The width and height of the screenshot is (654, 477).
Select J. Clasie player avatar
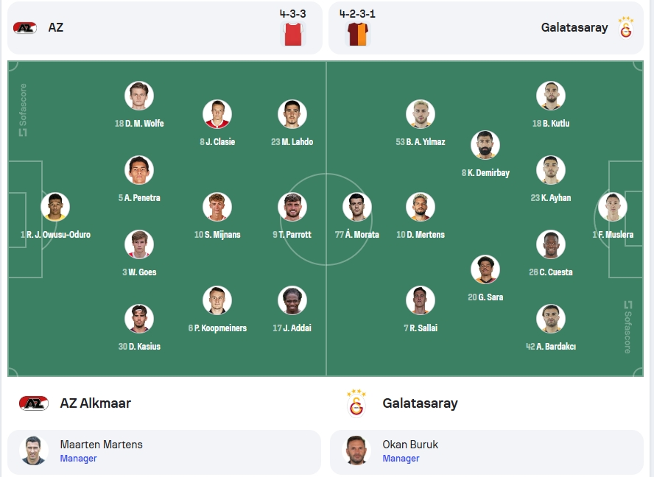(217, 114)
